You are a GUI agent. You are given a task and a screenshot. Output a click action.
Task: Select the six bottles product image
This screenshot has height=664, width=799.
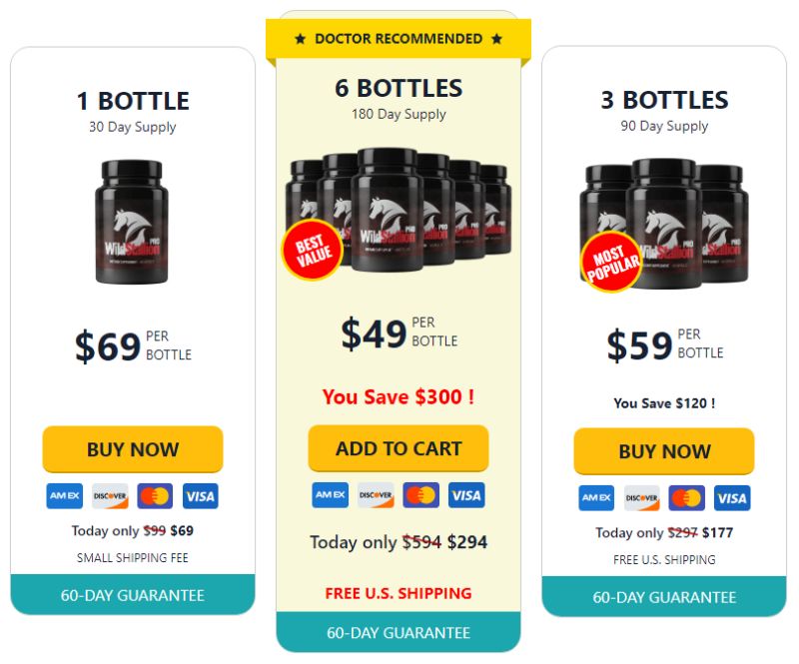pos(398,210)
